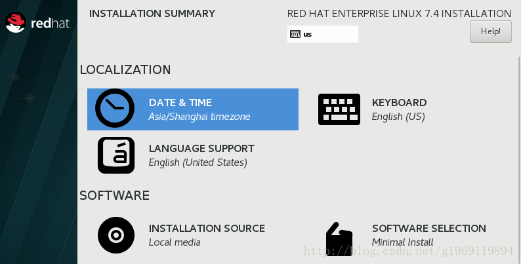Click the vertical scrollbar at right edge
This screenshot has height=264, width=521.
519,159
